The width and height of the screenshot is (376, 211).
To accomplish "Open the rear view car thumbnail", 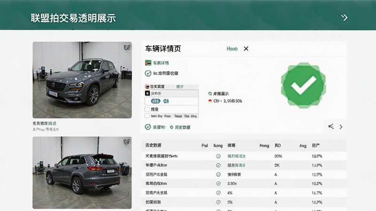I will [82, 173].
